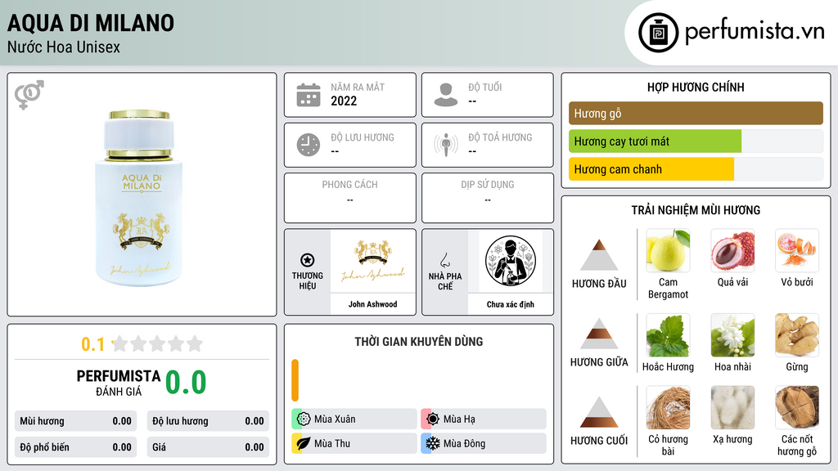Viewport: 838px width, 471px height.
Task: Click the Hương đầu pyramid icon
Action: pos(599,255)
